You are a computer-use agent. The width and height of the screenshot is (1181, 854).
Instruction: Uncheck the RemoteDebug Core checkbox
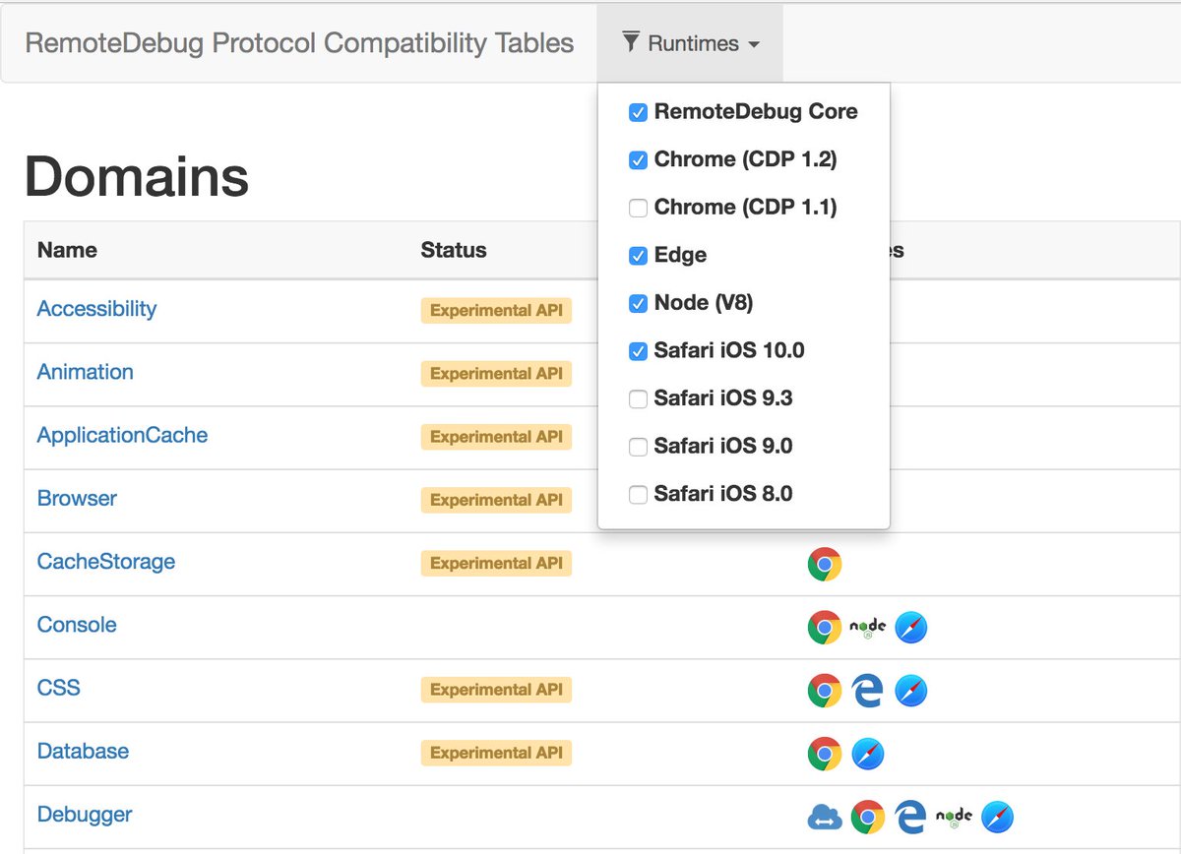638,112
